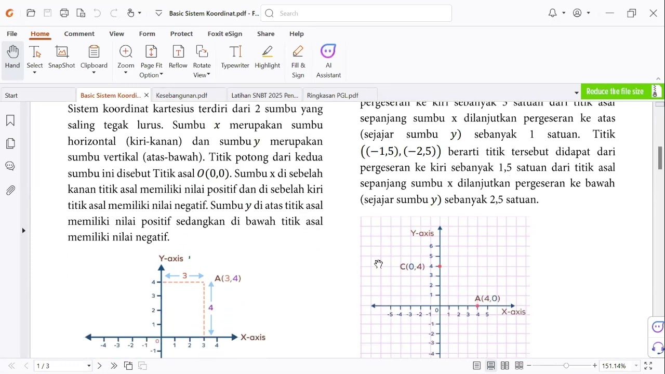The image size is (665, 374).
Task: Enter full screen mode icon
Action: click(x=648, y=366)
